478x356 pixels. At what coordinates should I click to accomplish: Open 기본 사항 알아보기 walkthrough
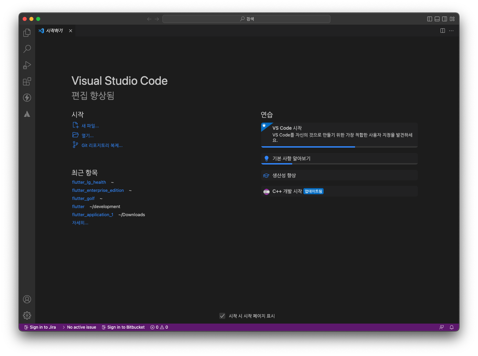(x=339, y=159)
